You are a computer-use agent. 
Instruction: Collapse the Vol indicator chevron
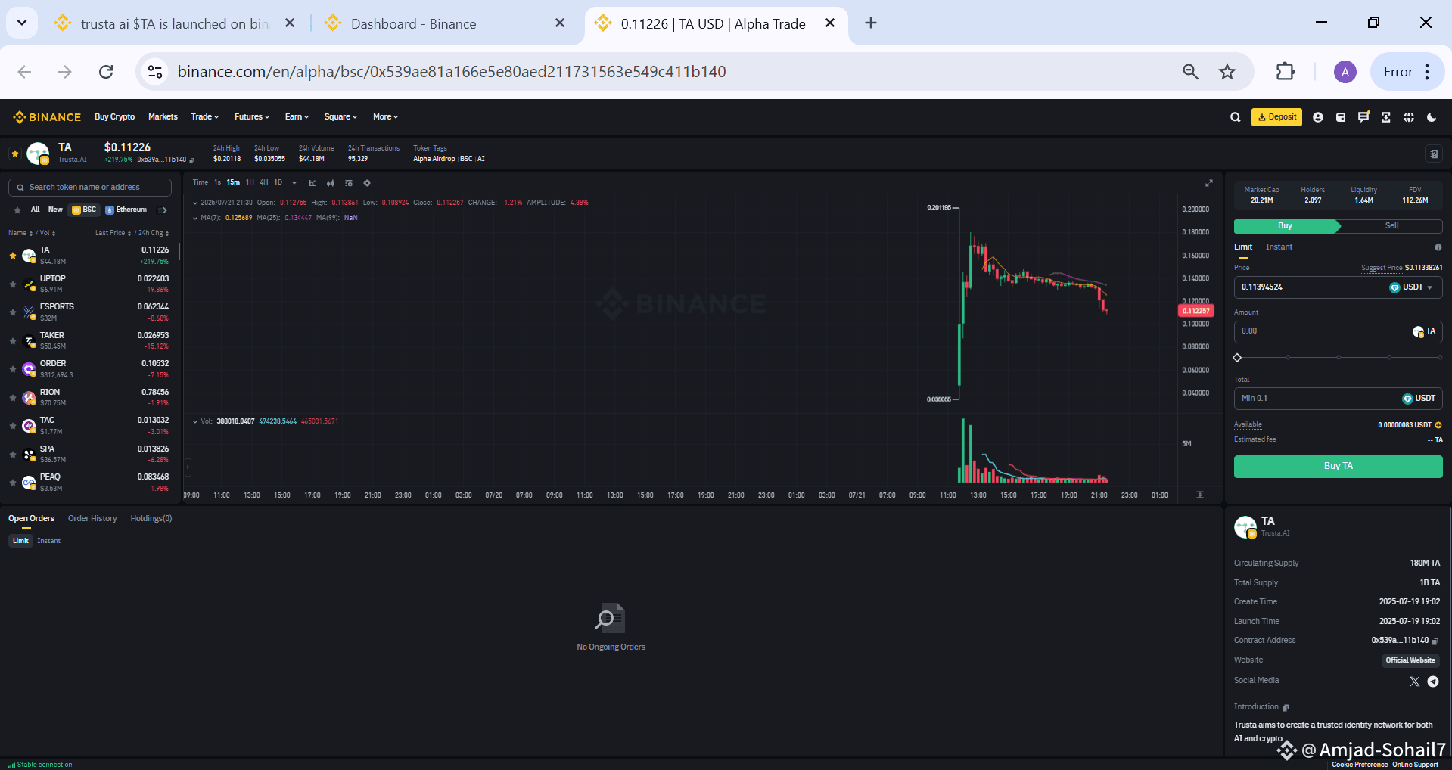[x=195, y=421]
